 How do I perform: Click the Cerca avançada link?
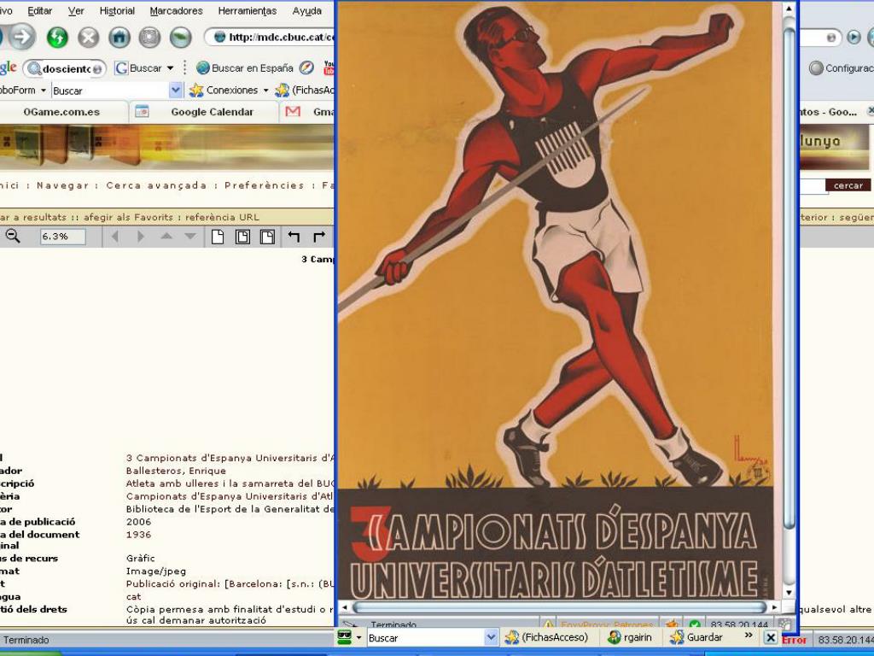pyautogui.click(x=157, y=185)
